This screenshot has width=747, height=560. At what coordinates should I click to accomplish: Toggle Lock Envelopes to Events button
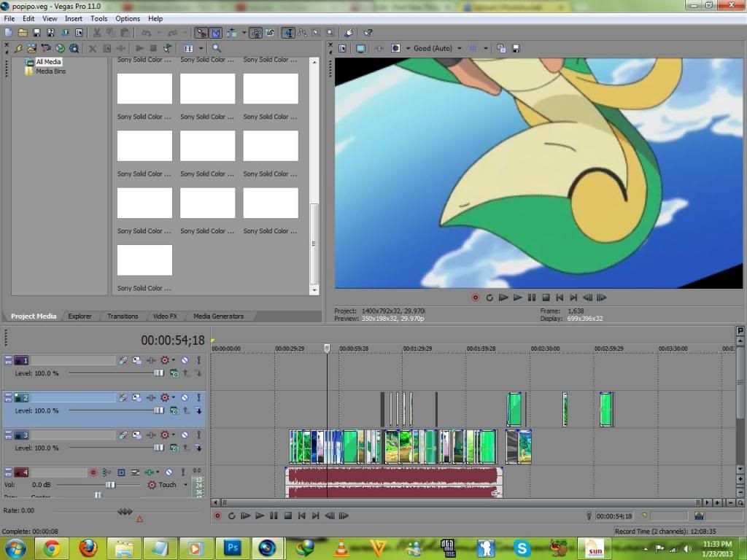click(x=256, y=33)
